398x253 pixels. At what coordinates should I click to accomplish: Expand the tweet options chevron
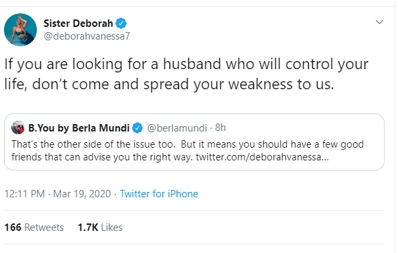(379, 22)
